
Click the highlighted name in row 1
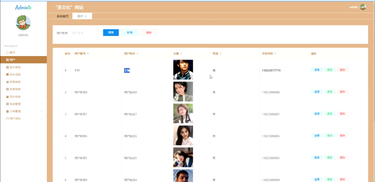click(127, 70)
